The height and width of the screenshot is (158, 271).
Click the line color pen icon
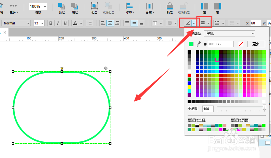[188, 23]
